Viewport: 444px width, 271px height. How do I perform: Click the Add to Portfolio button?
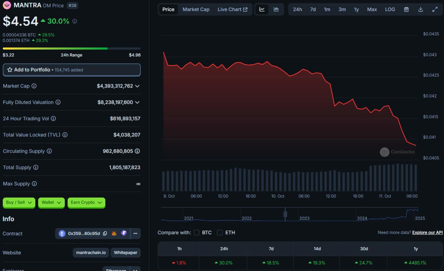coord(72,70)
